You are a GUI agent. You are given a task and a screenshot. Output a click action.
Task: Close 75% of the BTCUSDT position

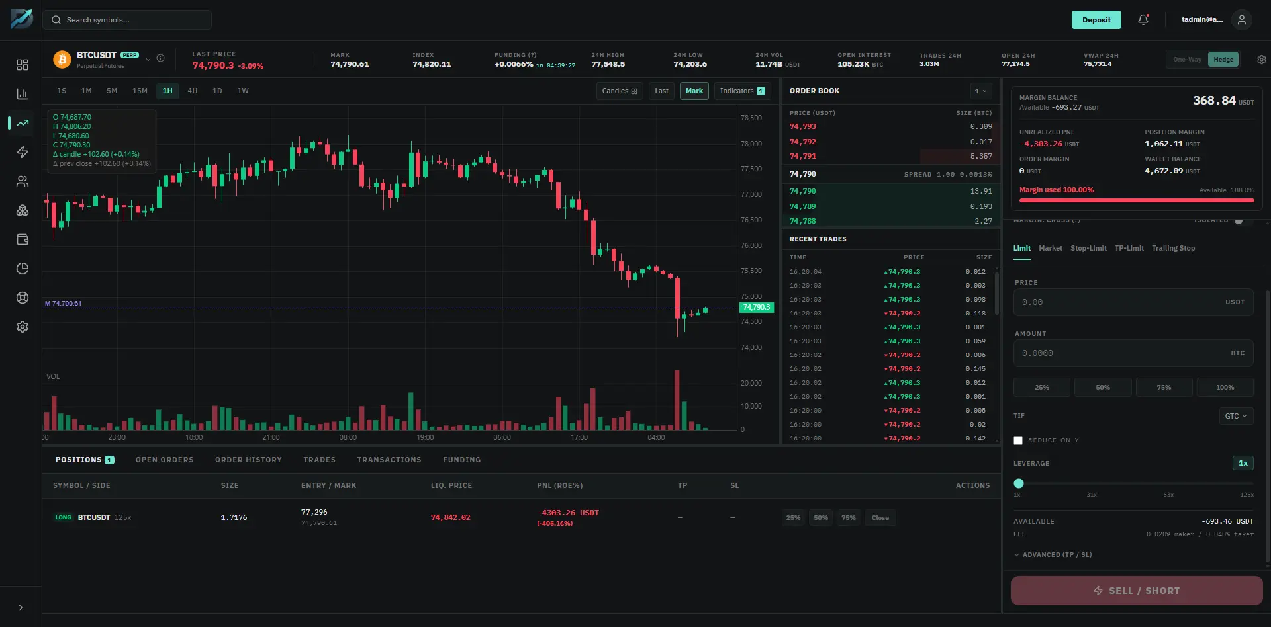pyautogui.click(x=849, y=518)
